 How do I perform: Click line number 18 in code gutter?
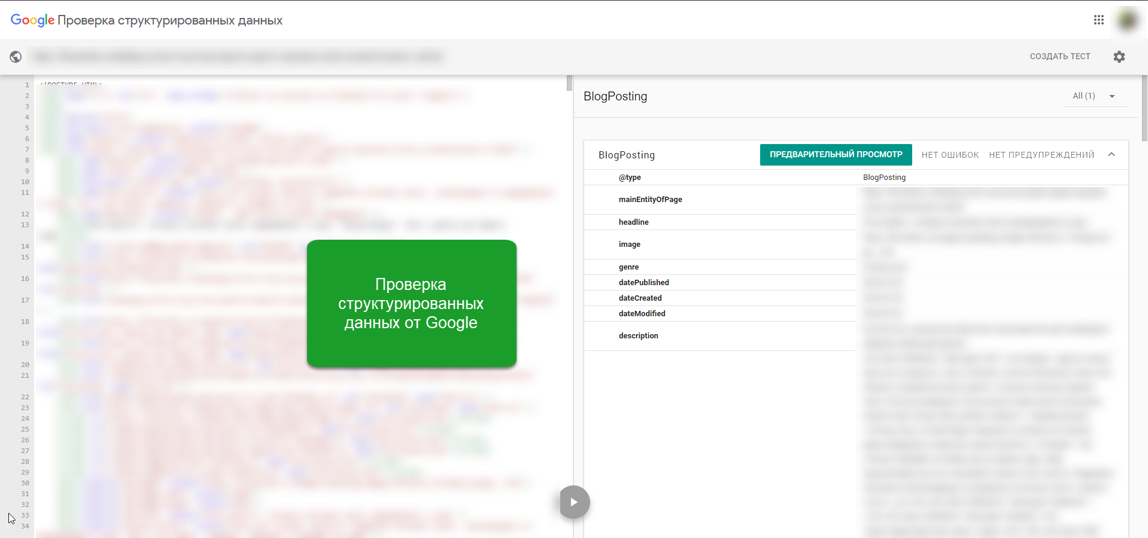(x=25, y=322)
